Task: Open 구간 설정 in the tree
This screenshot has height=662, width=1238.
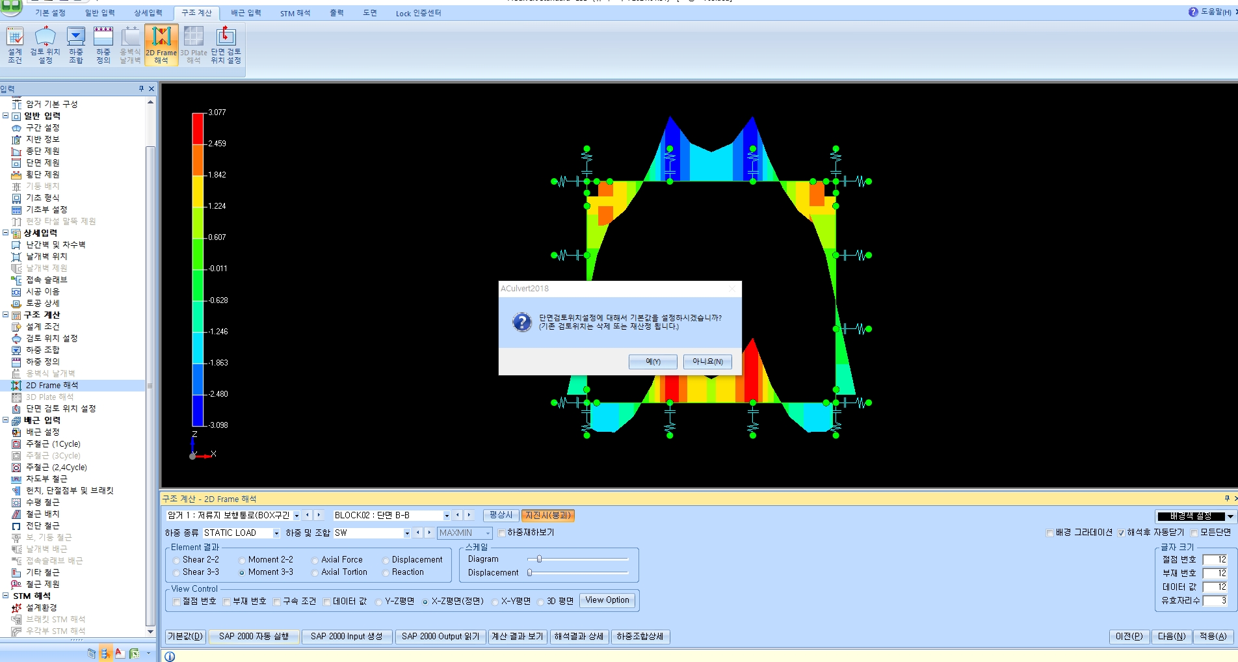Action: click(42, 127)
